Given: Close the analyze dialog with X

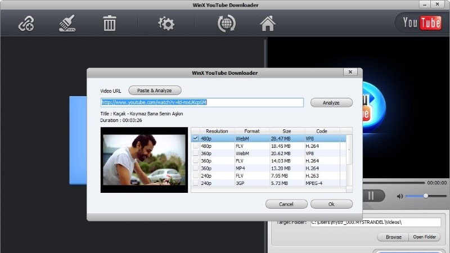Looking at the screenshot, I should tap(350, 72).
